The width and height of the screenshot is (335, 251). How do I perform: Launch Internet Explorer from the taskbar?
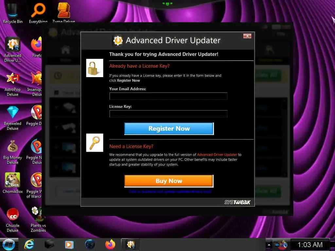[29, 244]
